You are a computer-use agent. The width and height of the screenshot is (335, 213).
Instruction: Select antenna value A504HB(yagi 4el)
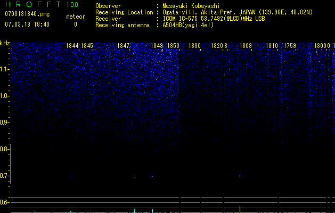188,25
